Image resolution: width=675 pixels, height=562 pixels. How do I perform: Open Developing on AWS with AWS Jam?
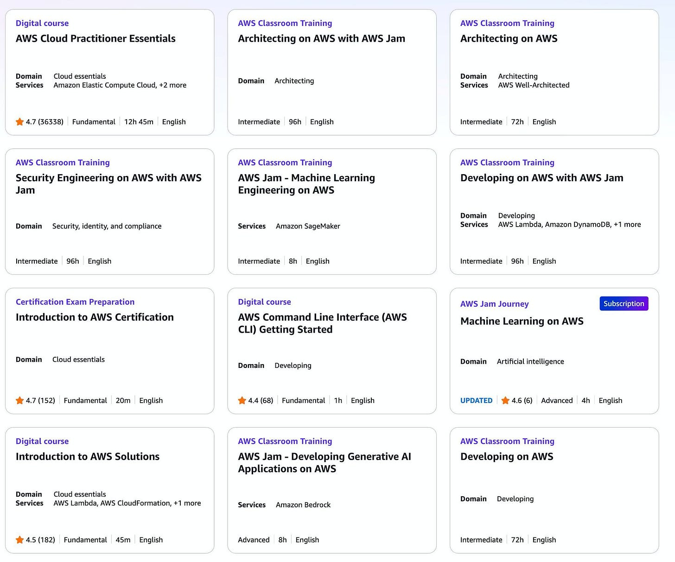(x=541, y=178)
